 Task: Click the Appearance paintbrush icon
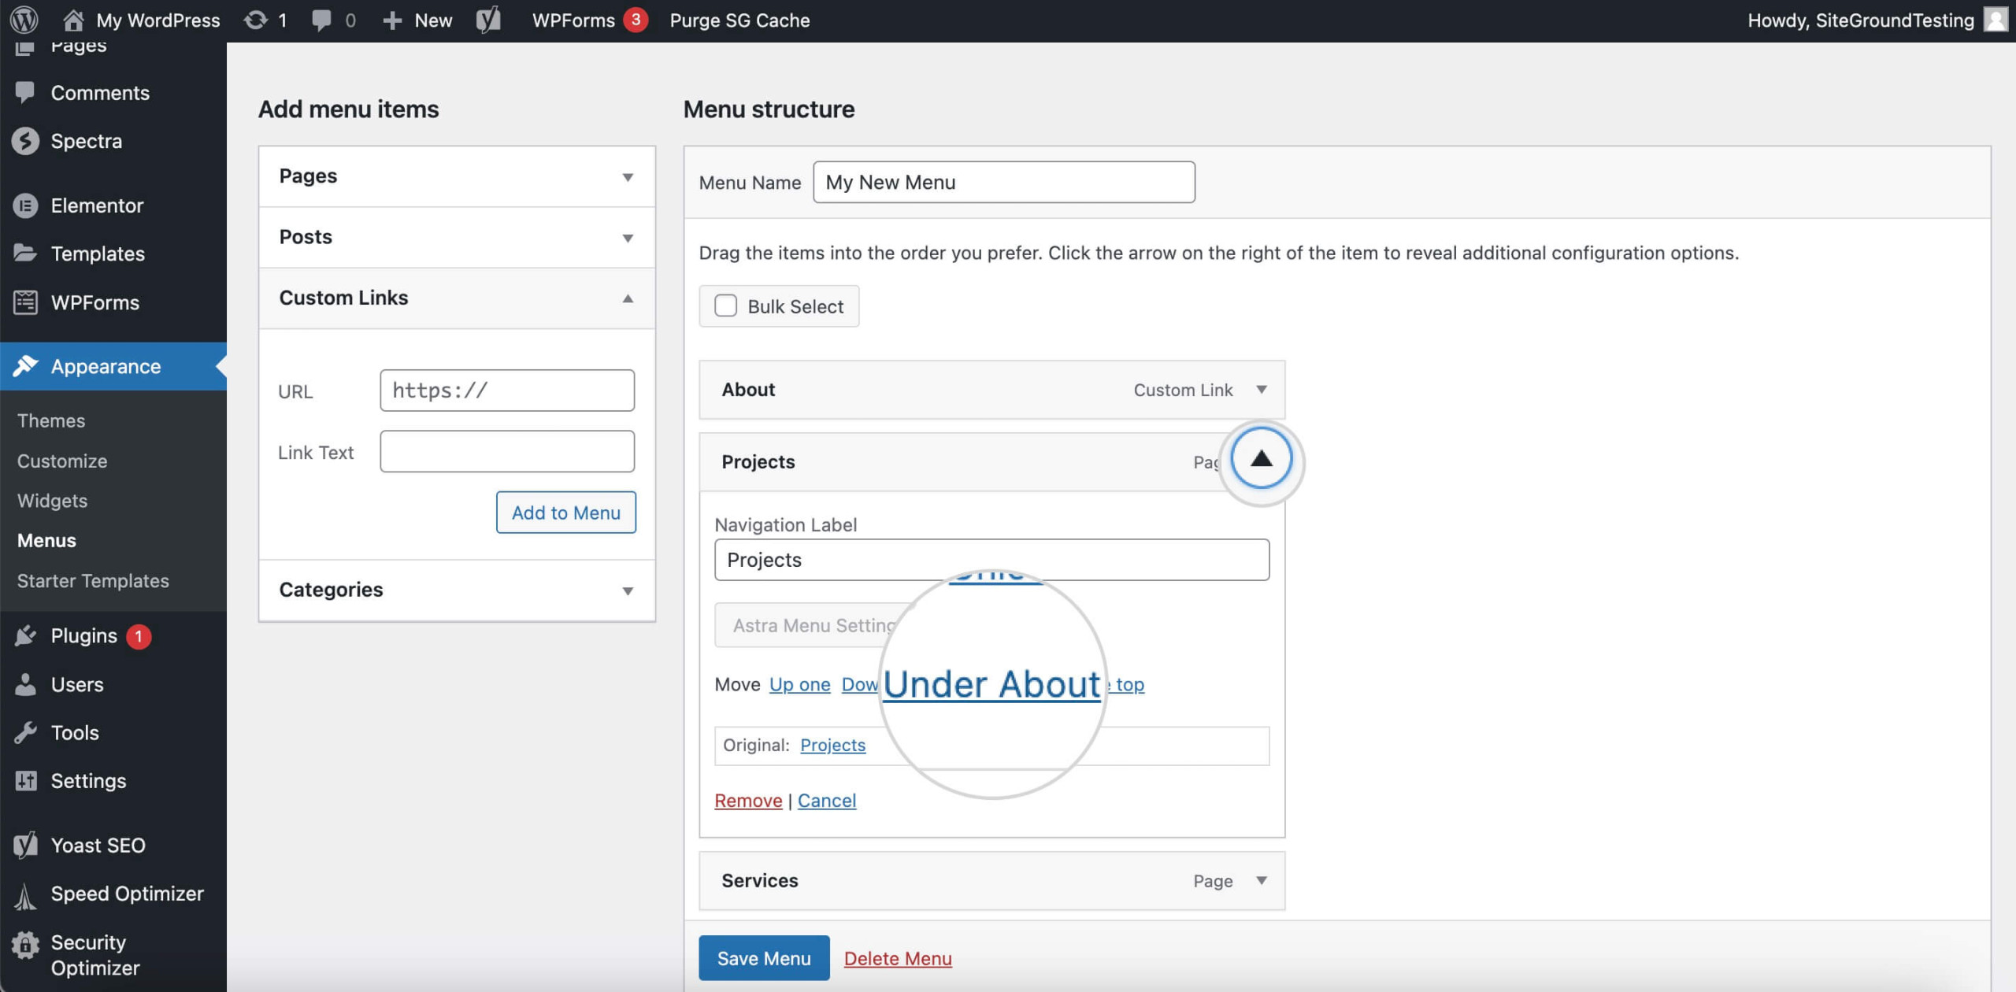[25, 366]
